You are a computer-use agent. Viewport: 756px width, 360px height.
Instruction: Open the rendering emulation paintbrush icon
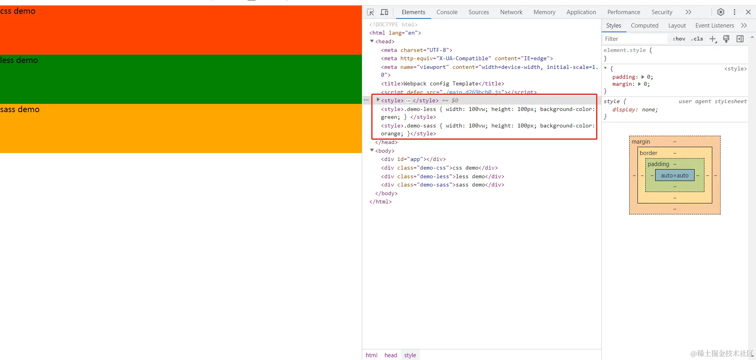(x=726, y=39)
